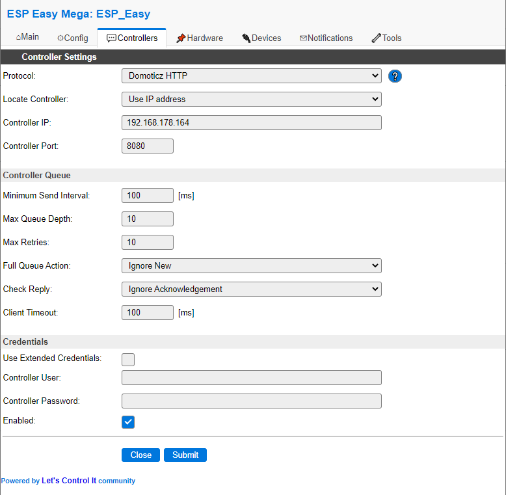Open the Protocol help question-mark icon
Viewport: 506px width, 495px height.
pyautogui.click(x=395, y=77)
